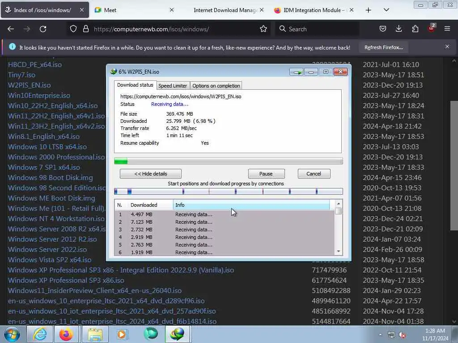Open the Internet Download Manager taskbar icon
The width and height of the screenshot is (458, 343).
pos(178,334)
